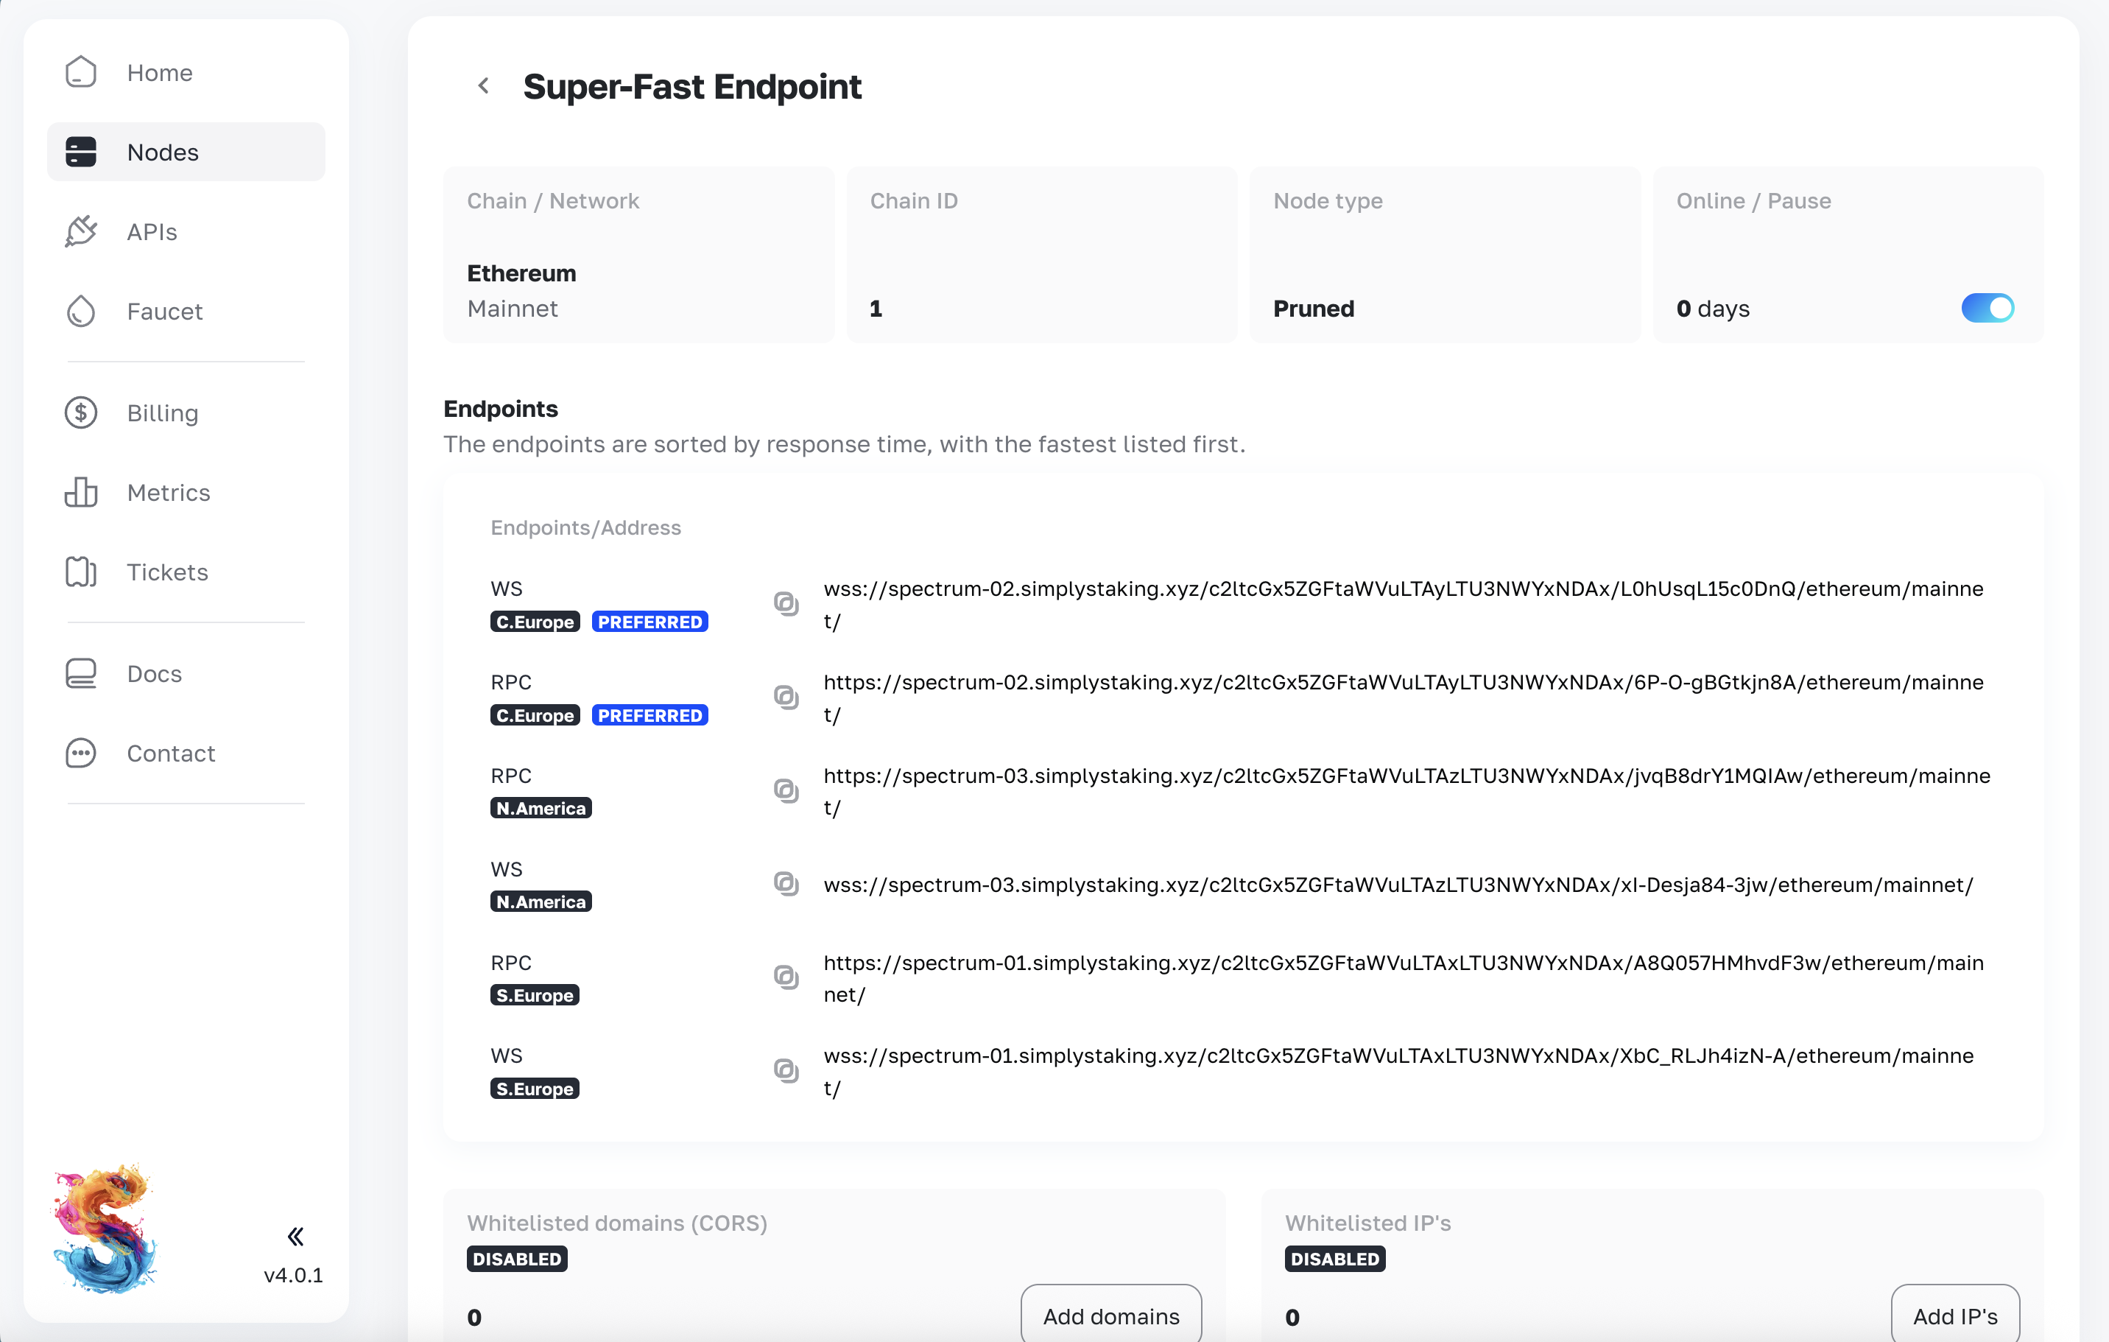
Task: Click the Contact chat bubble icon
Action: tap(80, 753)
